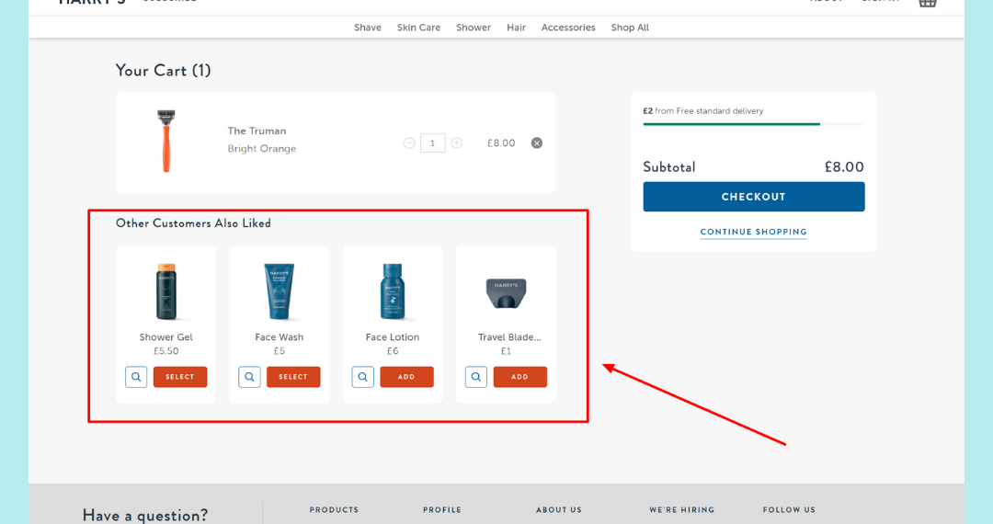
Task: Open the Shop All menu
Action: point(630,28)
